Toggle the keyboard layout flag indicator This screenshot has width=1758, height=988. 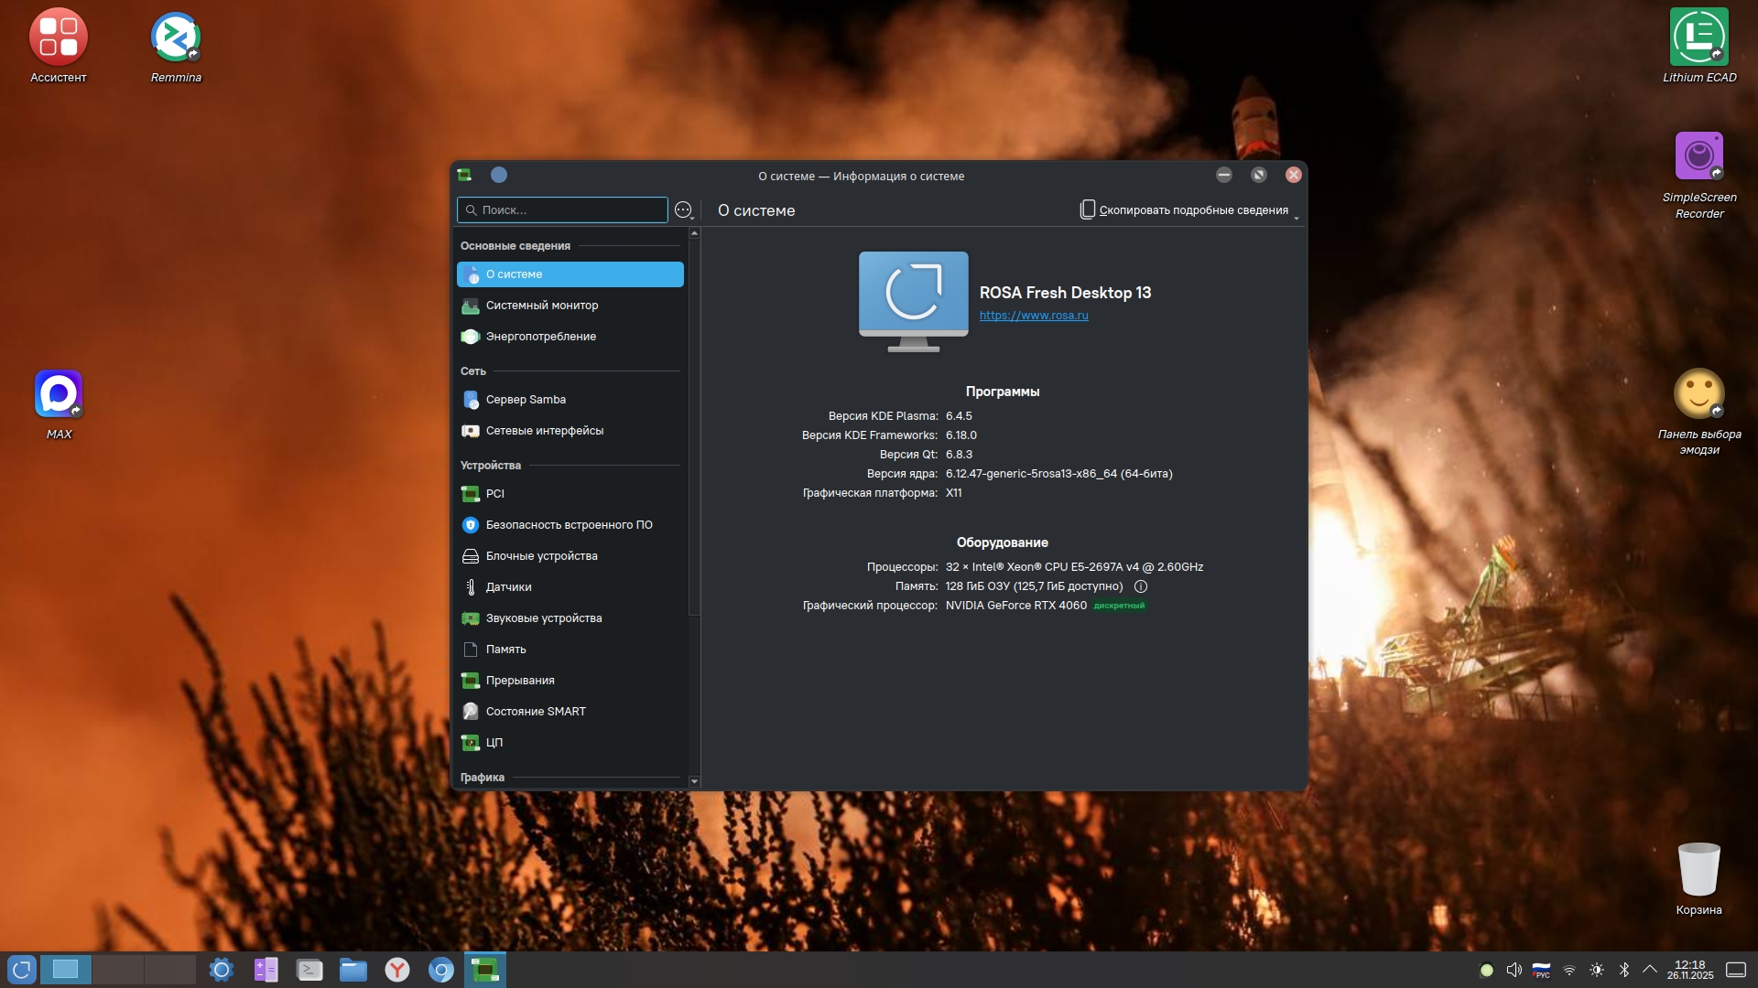click(x=1542, y=970)
